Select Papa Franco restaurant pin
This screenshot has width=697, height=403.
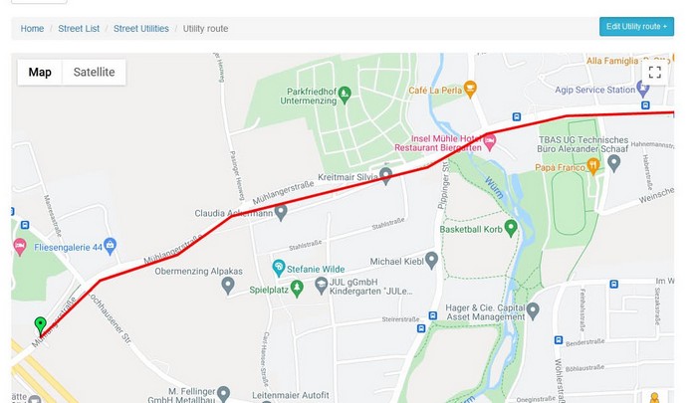click(593, 166)
